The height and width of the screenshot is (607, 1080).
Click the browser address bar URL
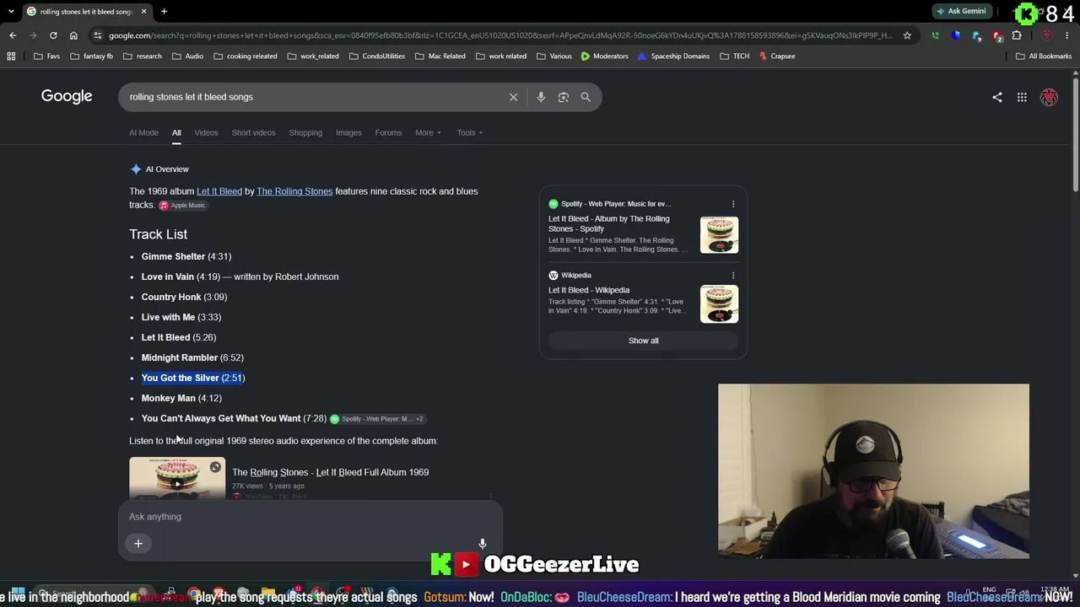coord(499,35)
